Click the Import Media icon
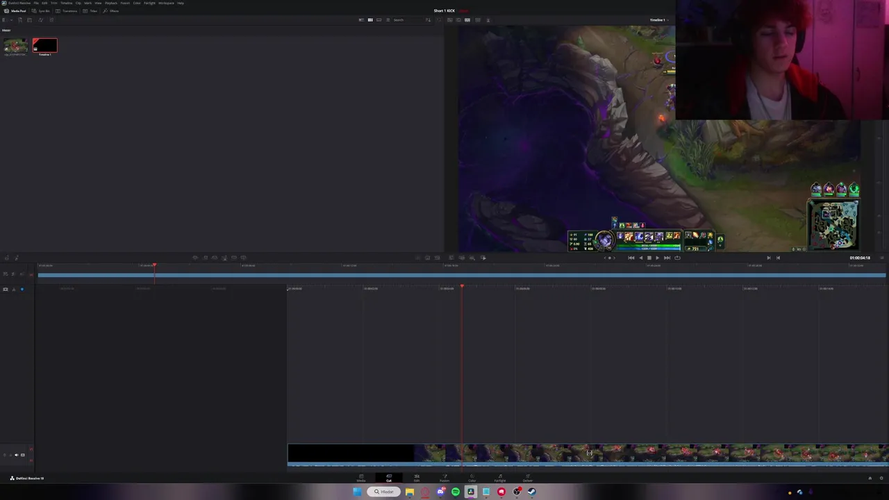The width and height of the screenshot is (889, 500). point(20,19)
